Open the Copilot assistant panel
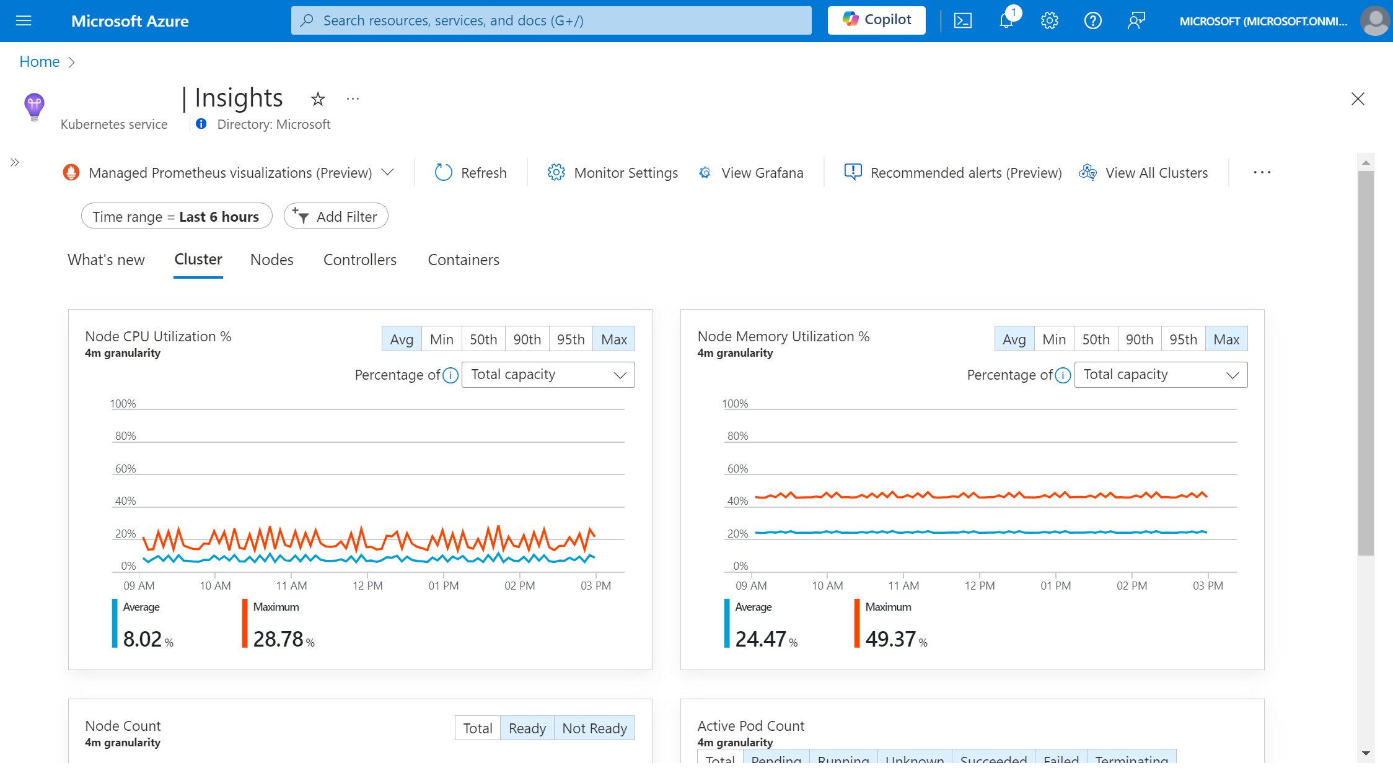The image size is (1393, 781). pyautogui.click(x=876, y=20)
